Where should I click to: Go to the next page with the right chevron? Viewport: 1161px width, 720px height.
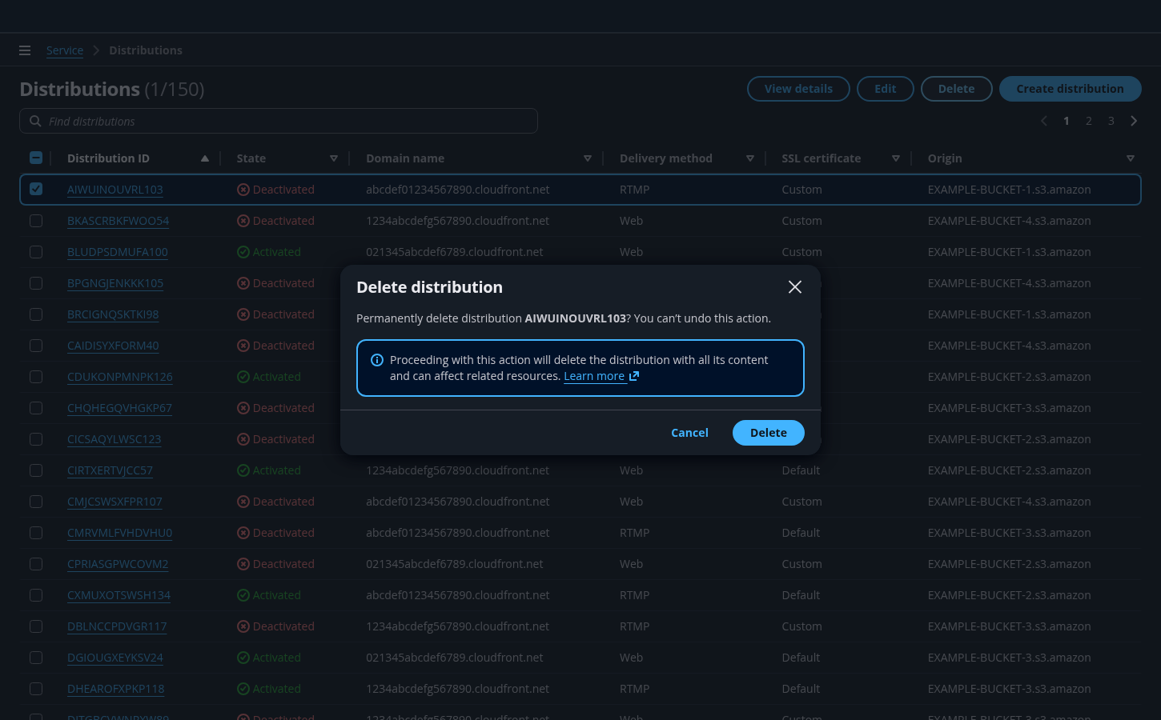click(1134, 121)
